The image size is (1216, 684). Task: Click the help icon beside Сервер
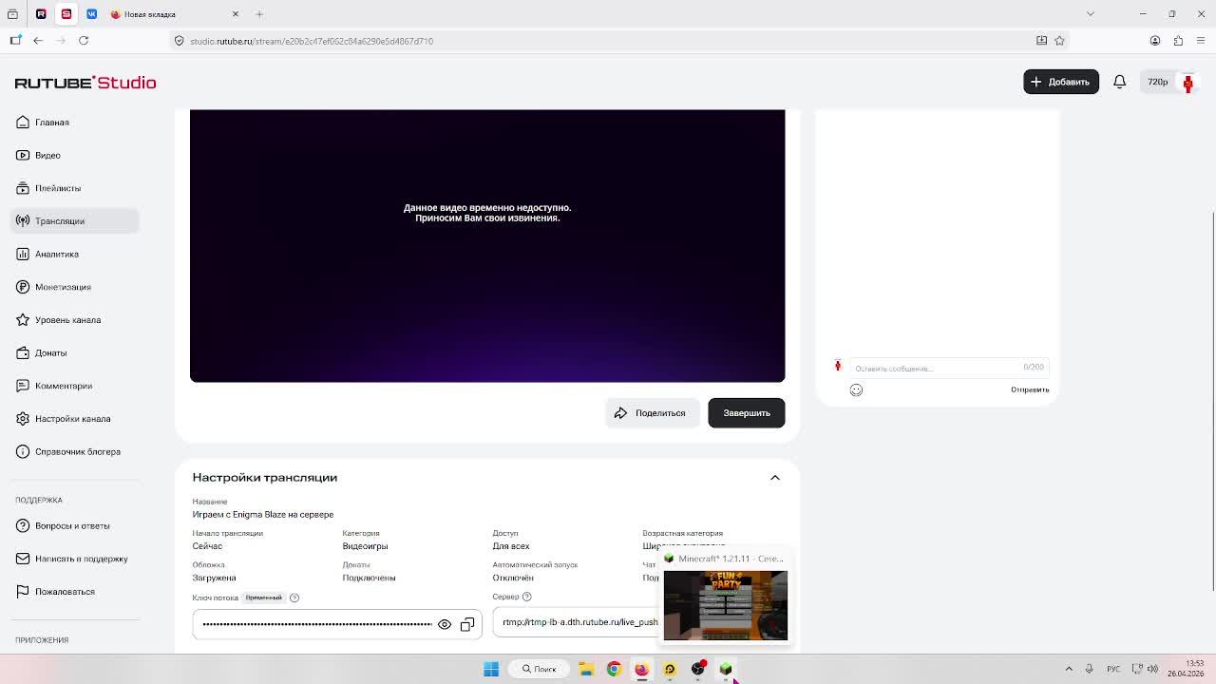coord(526,597)
